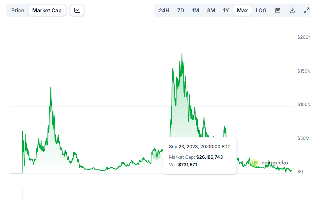Select the Max time range
Screen dimensions: 310x201
(242, 10)
